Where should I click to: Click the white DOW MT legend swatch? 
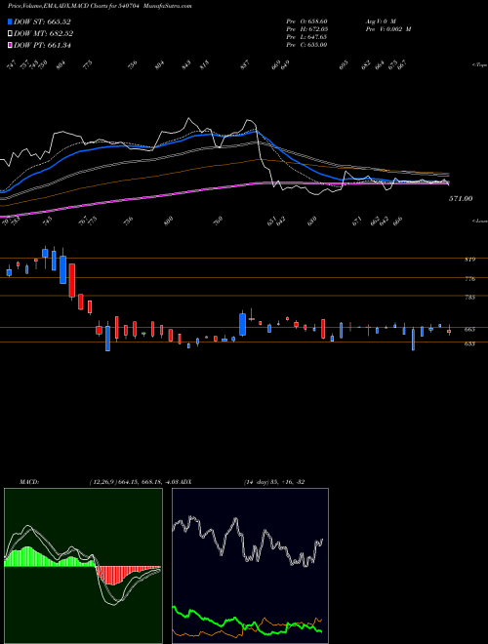point(11,34)
